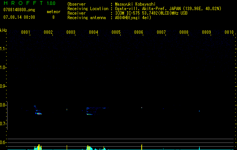
Task: Click the A504HB(yagi 4el) antenna text
Action: (133, 18)
